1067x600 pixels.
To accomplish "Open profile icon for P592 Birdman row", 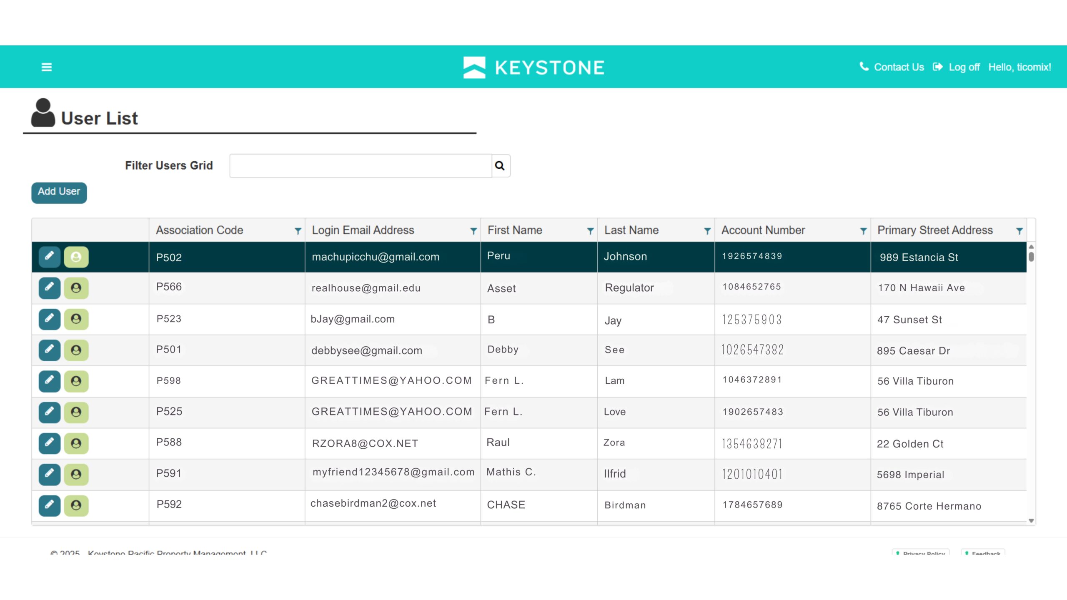I will tap(76, 505).
